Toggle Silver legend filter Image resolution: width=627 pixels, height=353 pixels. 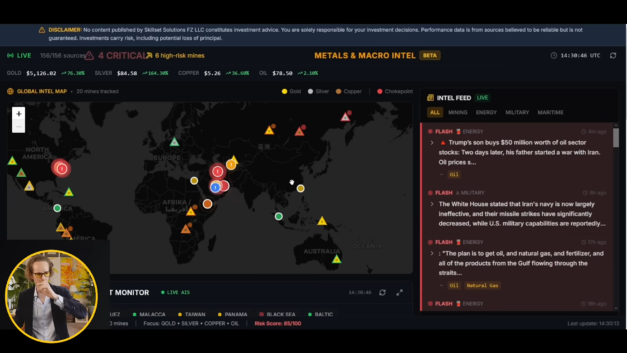[x=318, y=91]
